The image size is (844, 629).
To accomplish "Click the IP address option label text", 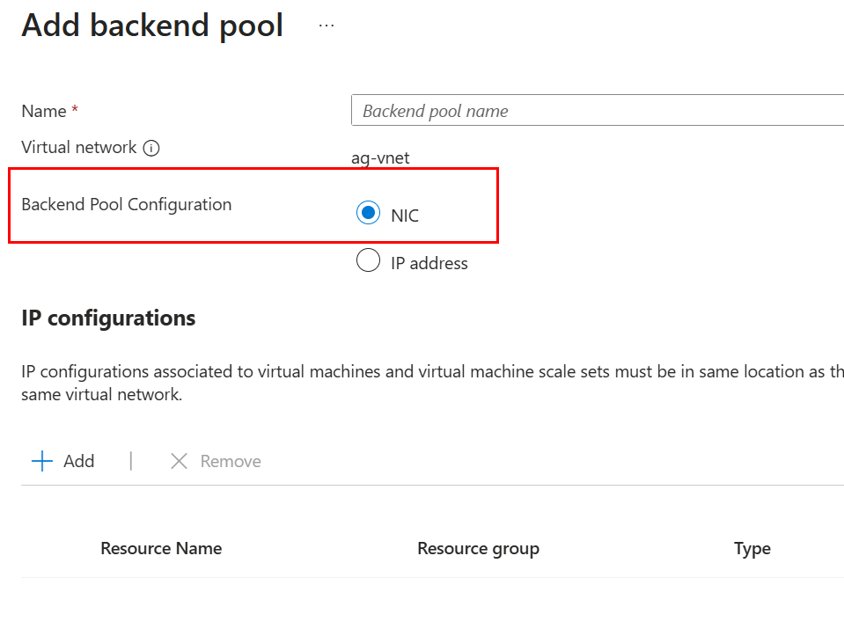I will pos(429,263).
